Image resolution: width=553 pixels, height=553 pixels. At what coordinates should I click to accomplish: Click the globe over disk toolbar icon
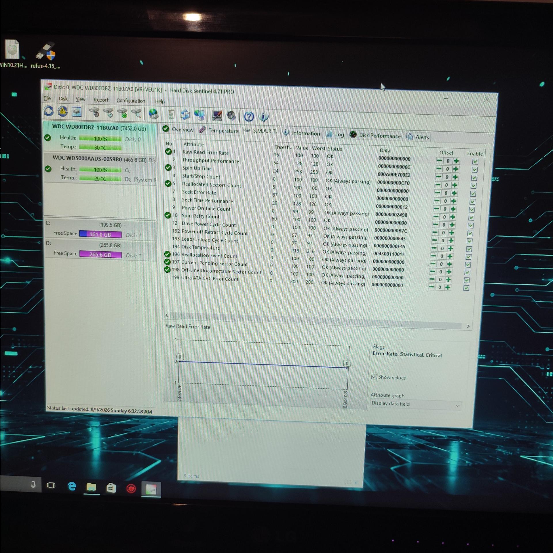pos(153,114)
